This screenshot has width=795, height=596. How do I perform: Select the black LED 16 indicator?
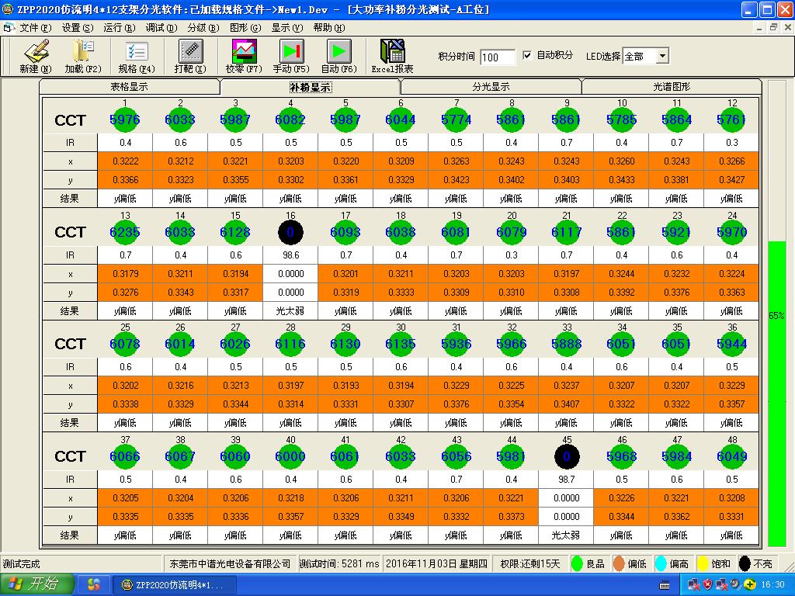[290, 232]
